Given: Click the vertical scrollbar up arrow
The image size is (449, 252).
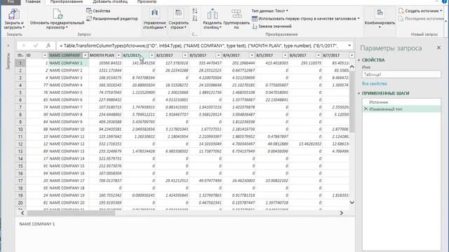Looking at the screenshot, I should click(351, 67).
